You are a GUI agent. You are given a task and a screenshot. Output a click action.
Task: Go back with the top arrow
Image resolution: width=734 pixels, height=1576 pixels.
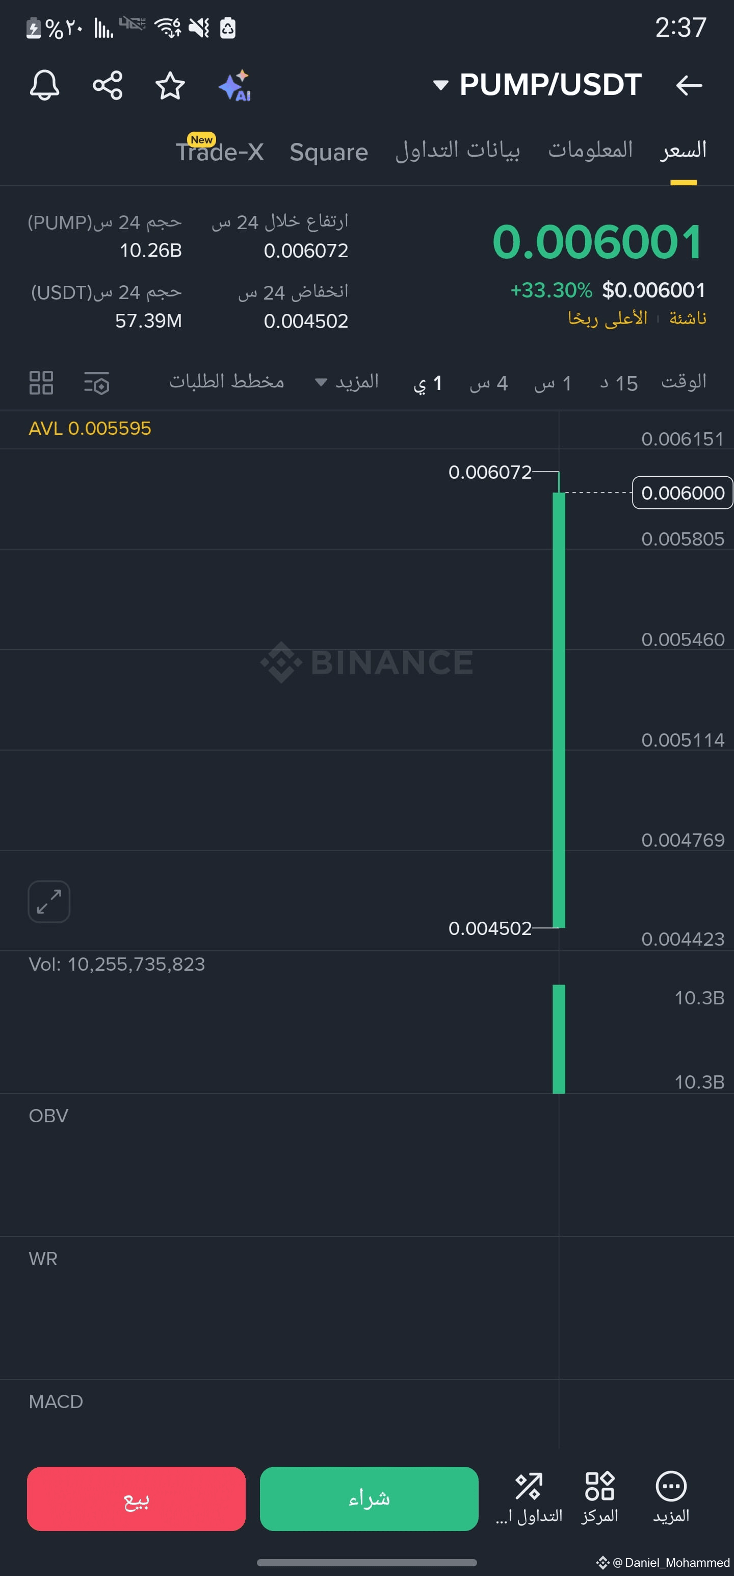click(x=689, y=85)
